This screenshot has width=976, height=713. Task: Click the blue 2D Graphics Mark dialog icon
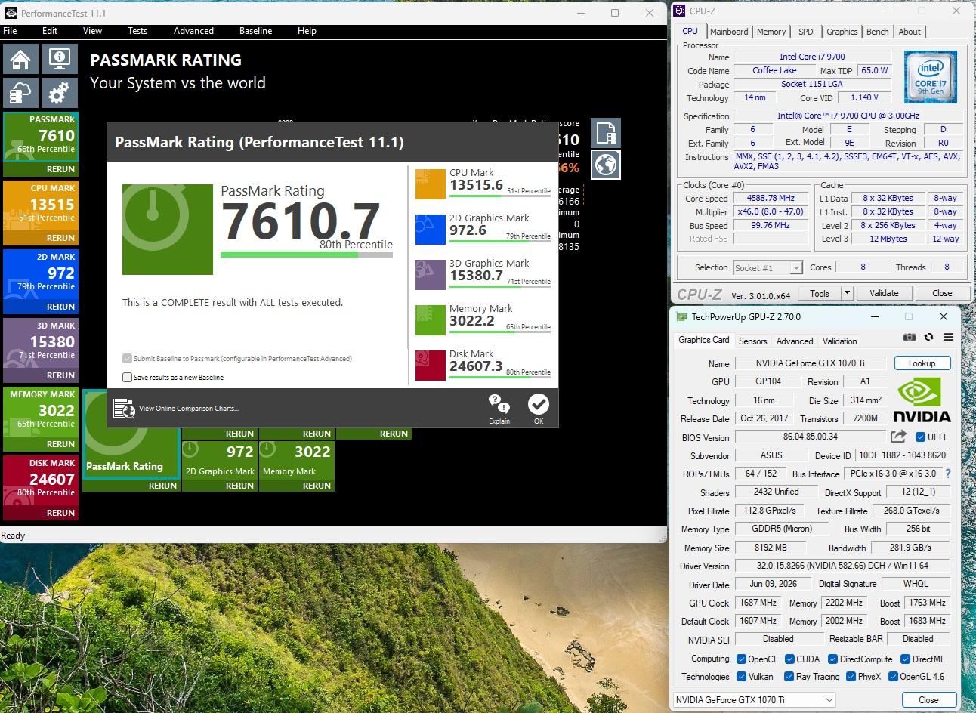(x=431, y=230)
